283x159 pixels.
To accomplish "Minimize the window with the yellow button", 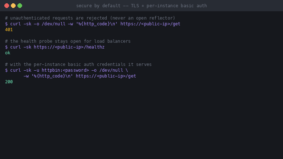I will [x=13, y=5].
